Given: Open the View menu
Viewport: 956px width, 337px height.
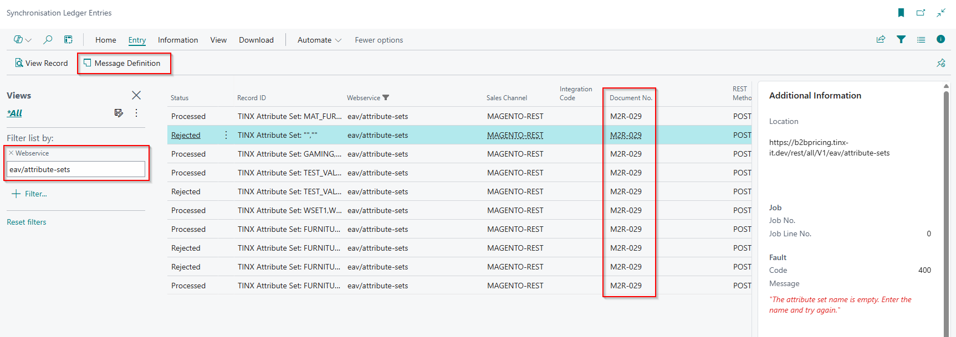Looking at the screenshot, I should coord(218,40).
